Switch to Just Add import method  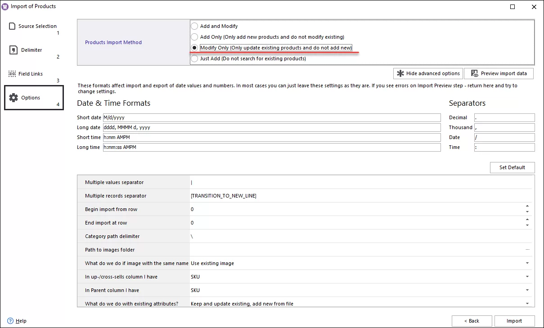coord(194,58)
